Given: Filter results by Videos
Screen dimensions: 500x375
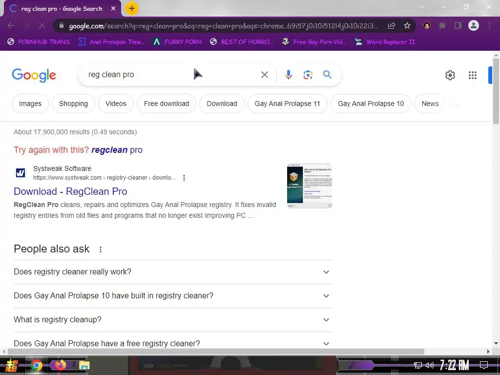Looking at the screenshot, I should pyautogui.click(x=116, y=104).
